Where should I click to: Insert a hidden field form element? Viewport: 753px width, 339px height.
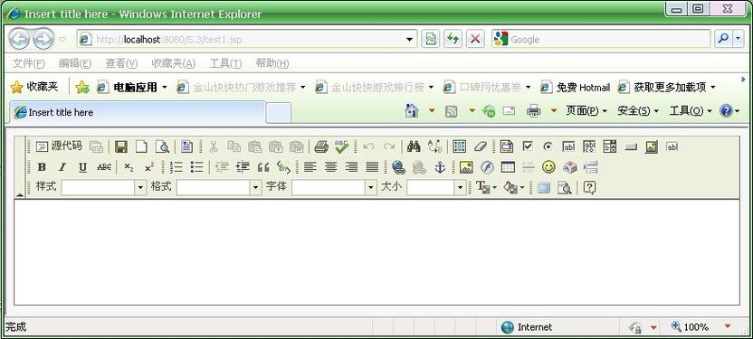[672, 146]
